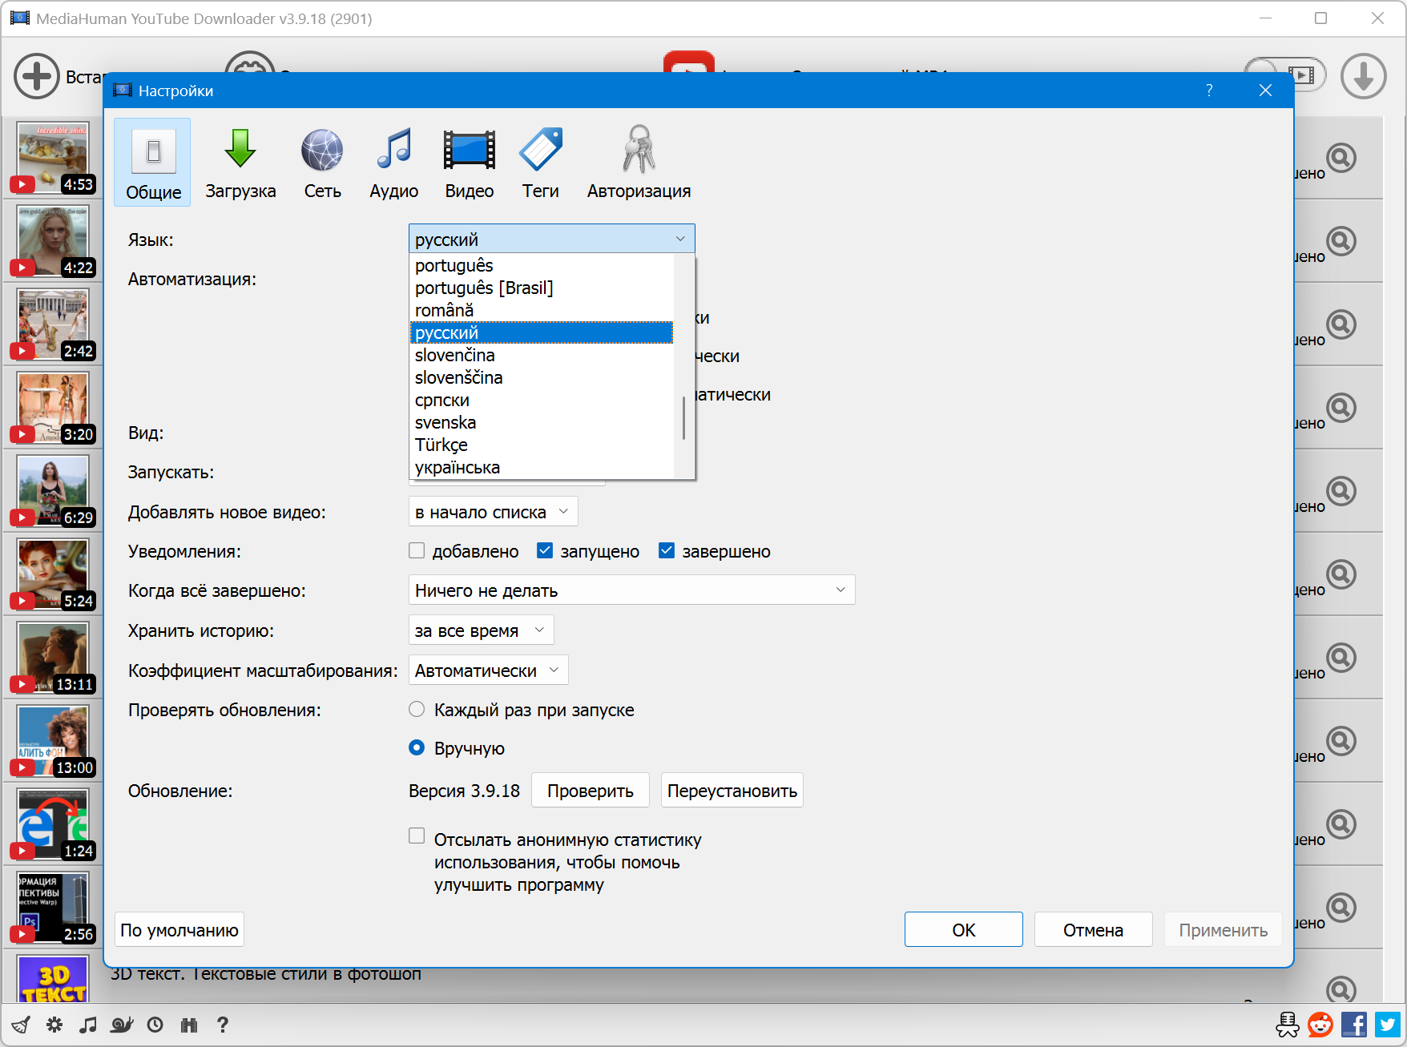Uncheck the 'запущено' notification checkbox
Screen dimensions: 1407x1047
point(545,550)
